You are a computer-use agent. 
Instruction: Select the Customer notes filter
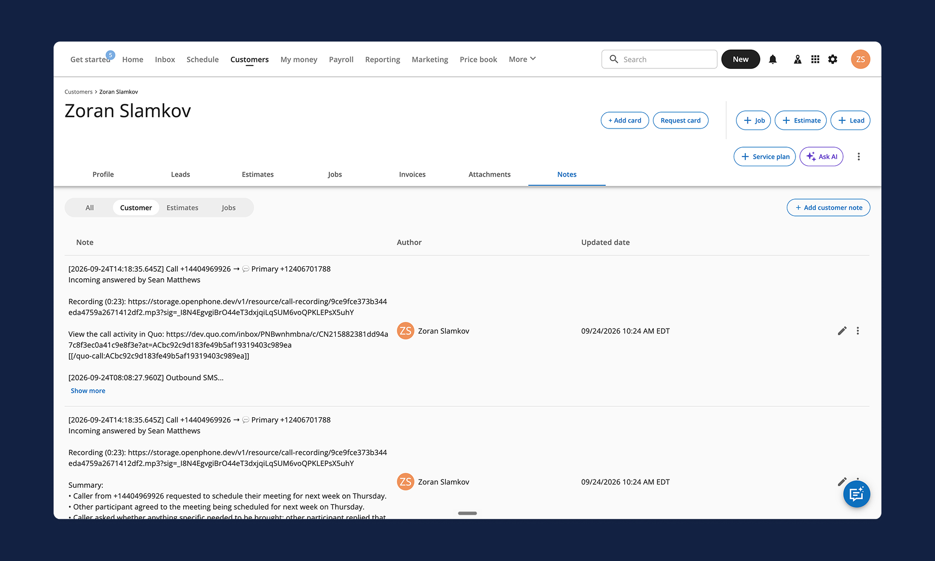click(x=136, y=208)
